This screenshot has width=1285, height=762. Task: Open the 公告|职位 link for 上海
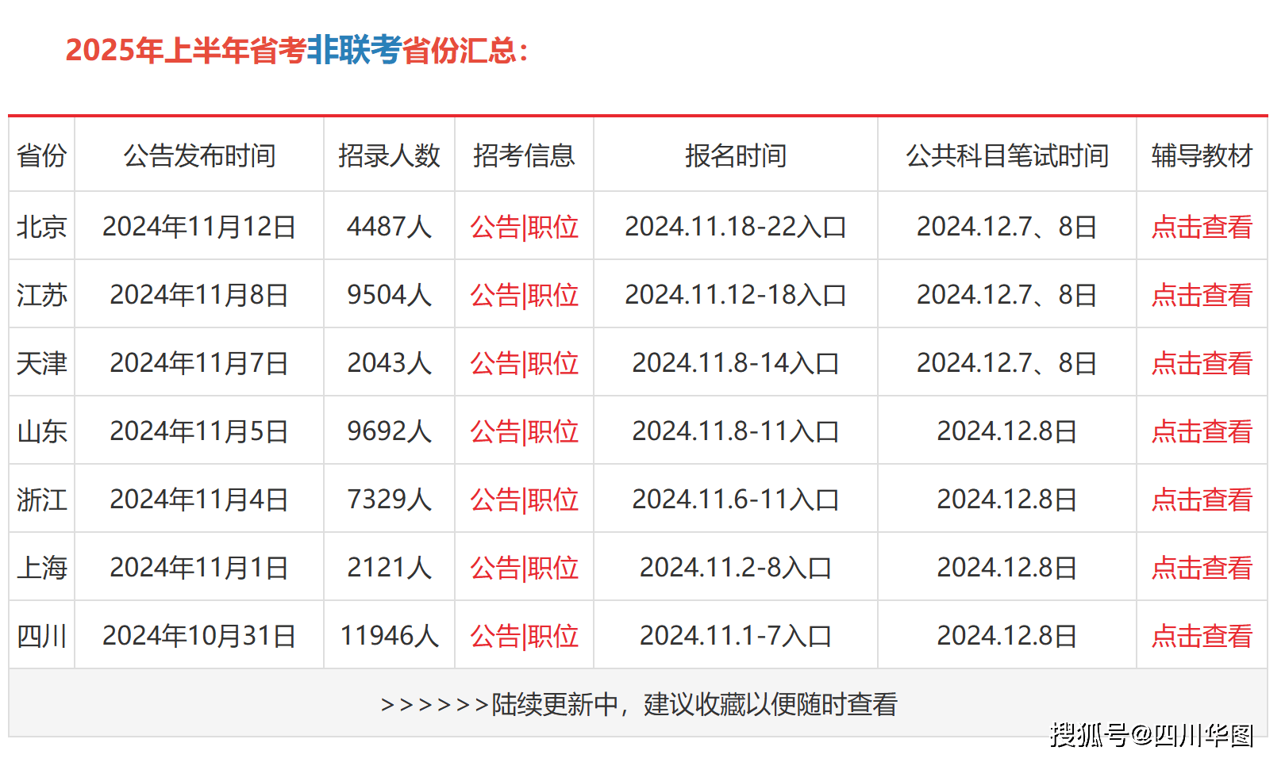click(x=524, y=568)
